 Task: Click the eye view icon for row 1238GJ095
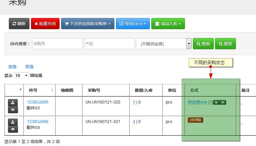pos(13,110)
